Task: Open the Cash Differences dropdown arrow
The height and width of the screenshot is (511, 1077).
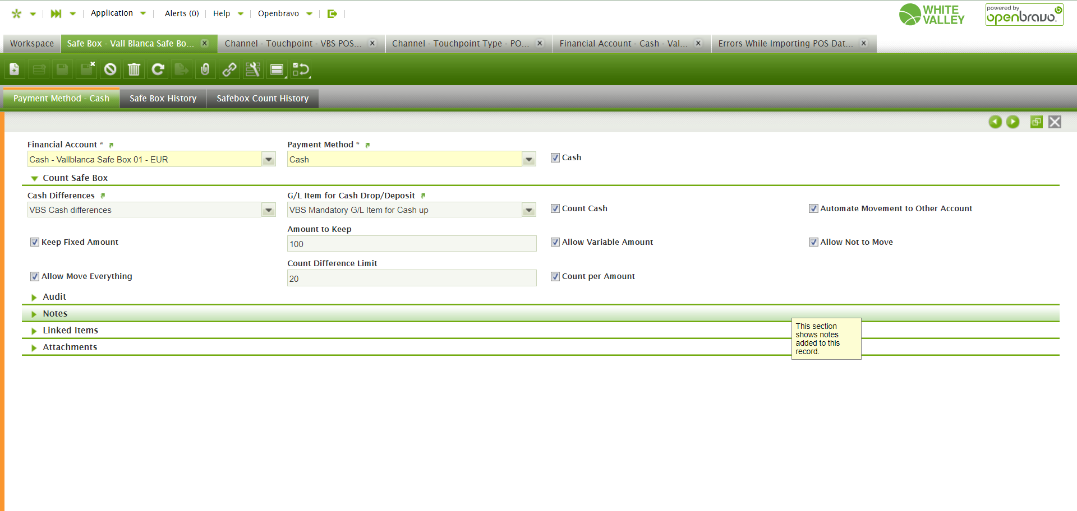Action: (x=269, y=210)
